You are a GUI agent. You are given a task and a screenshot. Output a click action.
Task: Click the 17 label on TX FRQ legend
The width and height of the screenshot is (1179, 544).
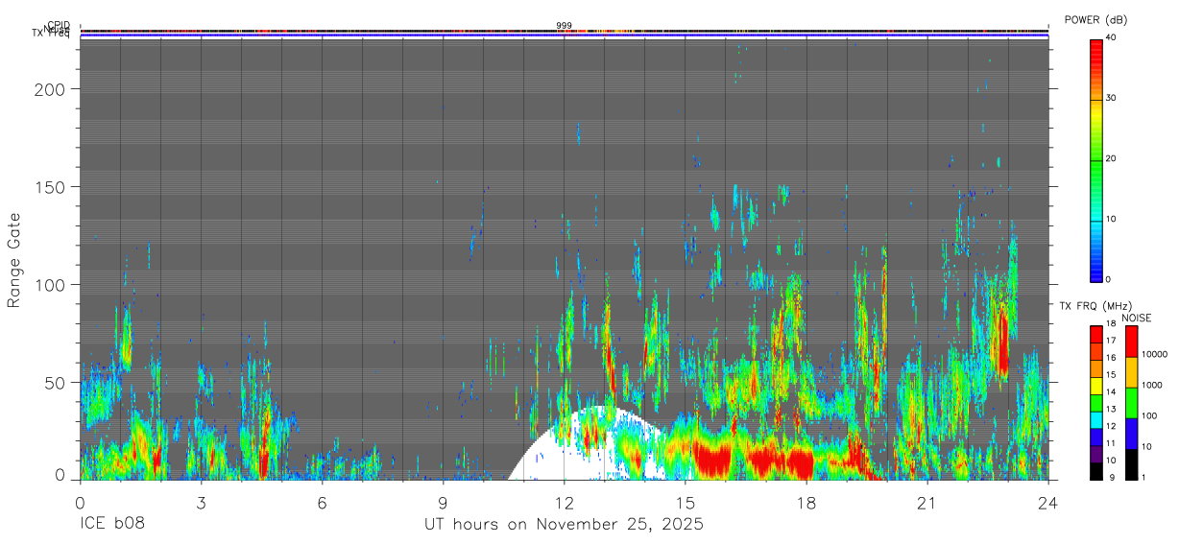1111,341
